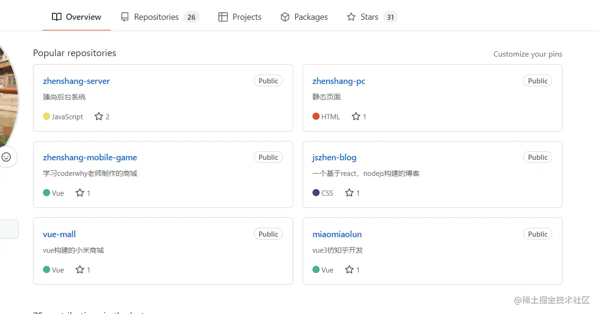Click the Repositories repo icon

click(125, 17)
